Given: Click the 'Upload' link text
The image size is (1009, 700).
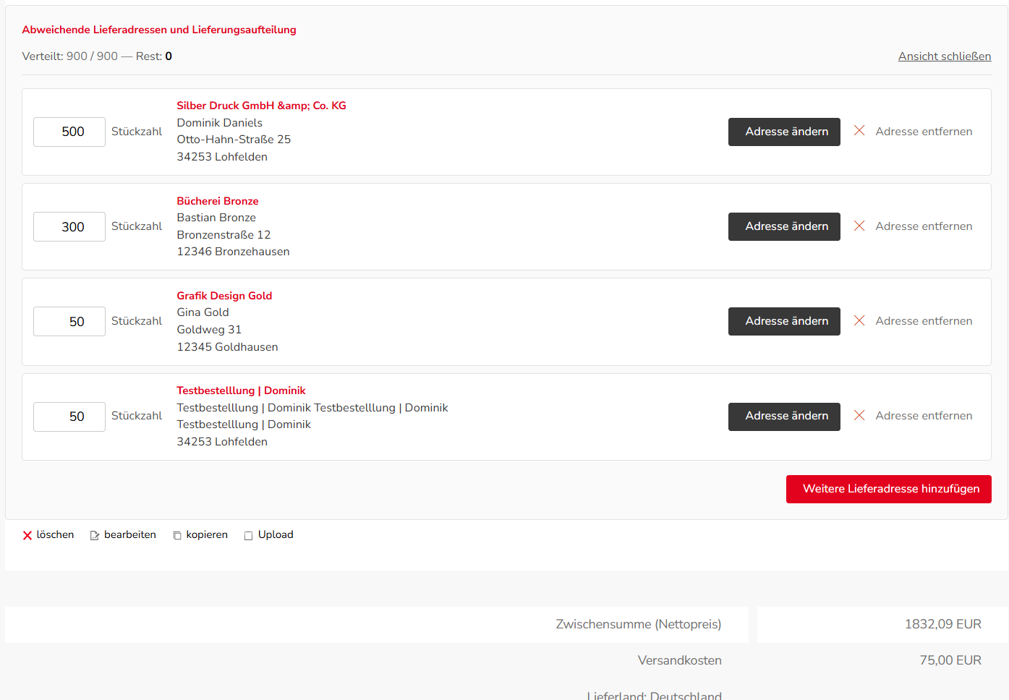Looking at the screenshot, I should (x=276, y=534).
